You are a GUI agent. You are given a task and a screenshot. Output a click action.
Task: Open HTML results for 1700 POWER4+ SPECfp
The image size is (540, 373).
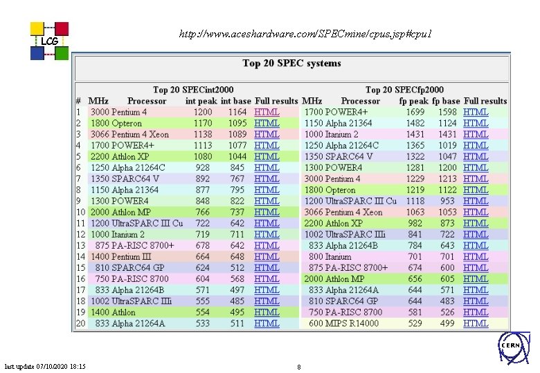click(x=476, y=112)
